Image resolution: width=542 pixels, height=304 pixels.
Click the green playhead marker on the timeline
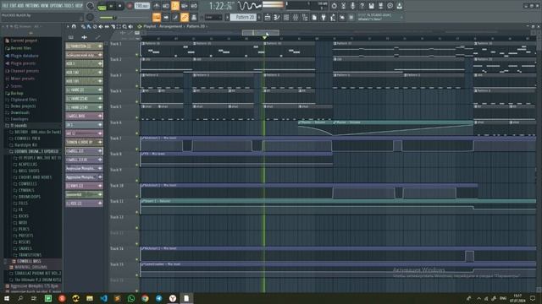pos(264,37)
